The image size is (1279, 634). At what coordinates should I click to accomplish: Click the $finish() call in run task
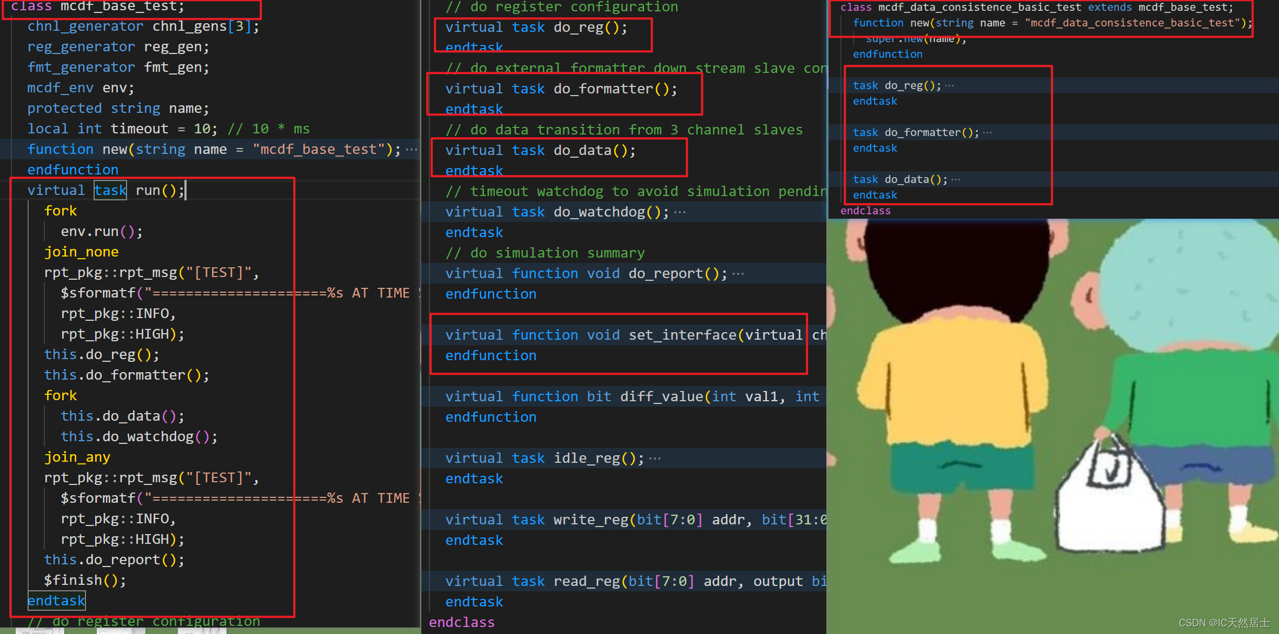click(84, 579)
